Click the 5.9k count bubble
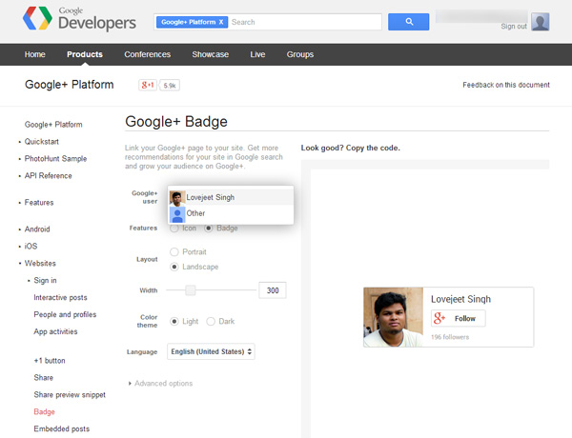 [x=170, y=86]
